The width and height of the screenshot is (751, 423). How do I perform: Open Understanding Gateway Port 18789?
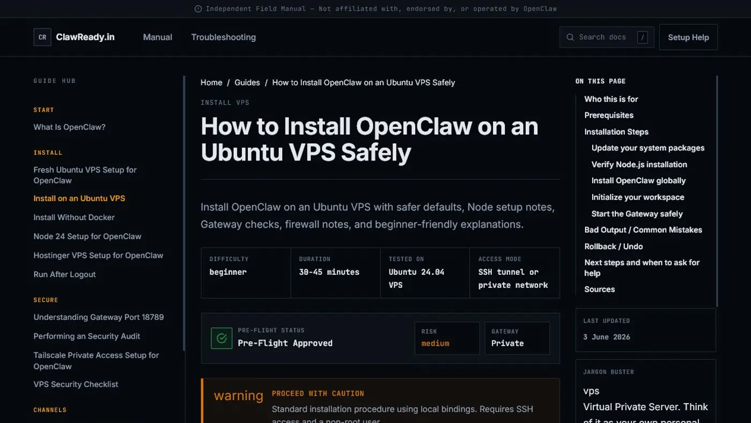coord(99,317)
